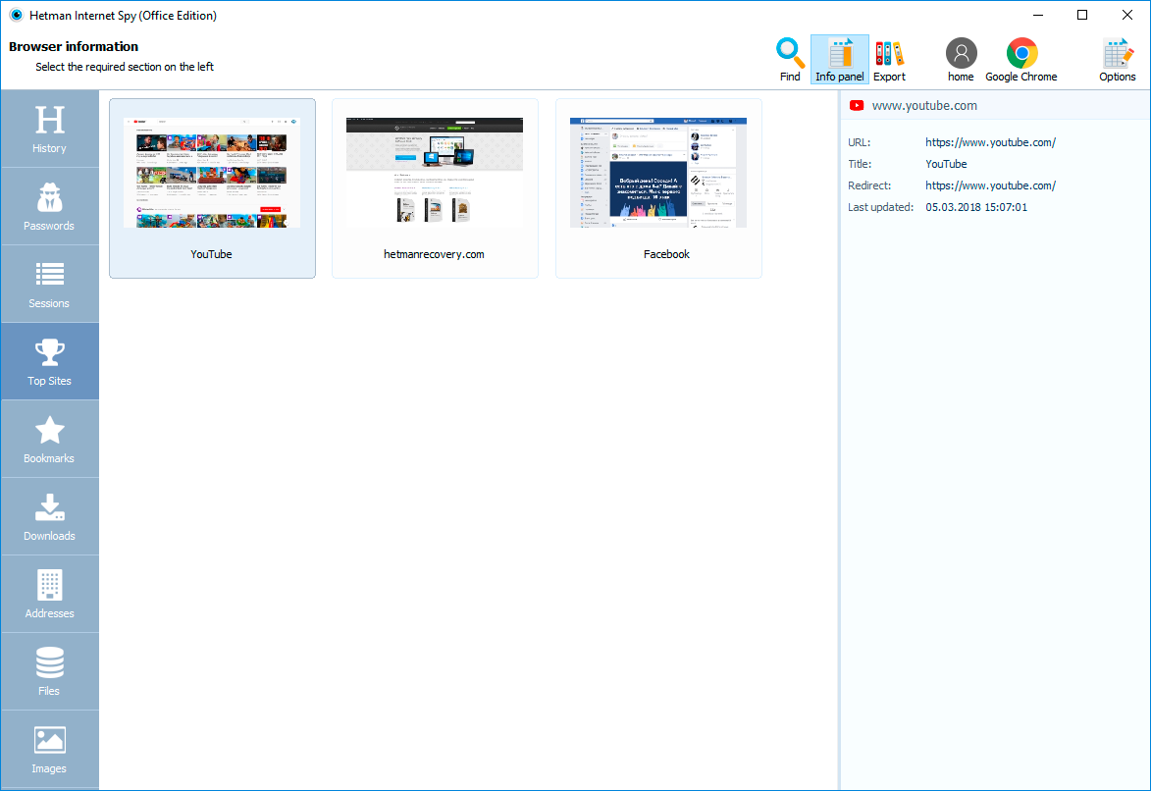Click the YouTube URL link in info panel
The image size is (1151, 791).
coord(990,142)
